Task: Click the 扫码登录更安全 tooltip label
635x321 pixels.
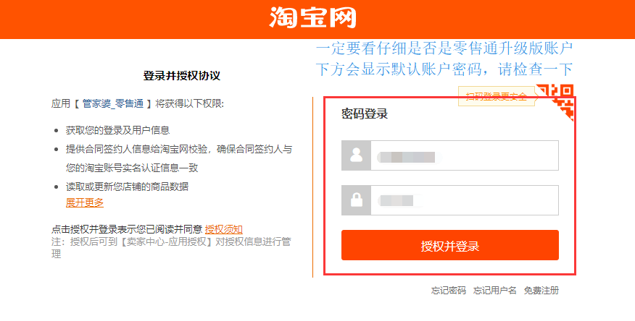Action: pyautogui.click(x=497, y=96)
